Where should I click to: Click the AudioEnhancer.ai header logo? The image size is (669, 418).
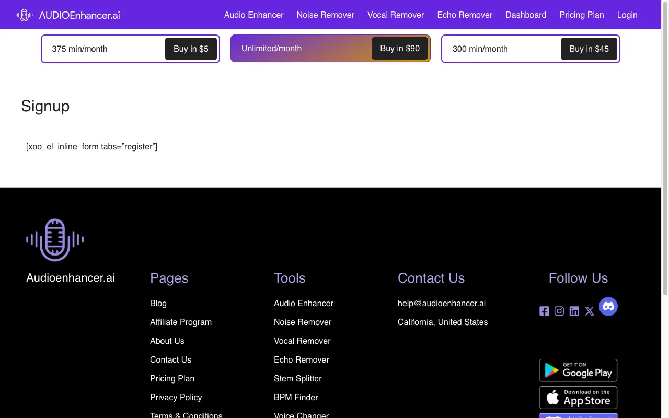68,15
